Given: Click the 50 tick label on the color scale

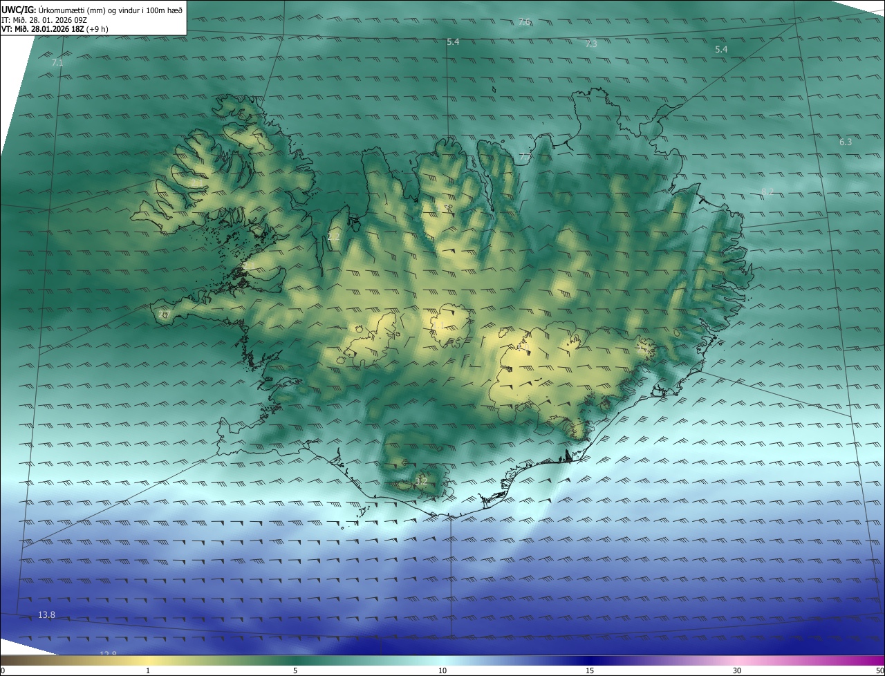Looking at the screenshot, I should tap(879, 670).
